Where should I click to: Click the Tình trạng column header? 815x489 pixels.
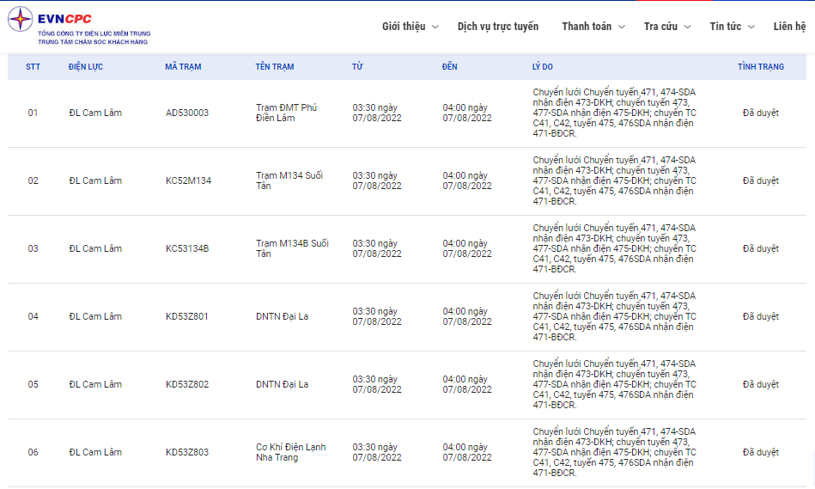(760, 67)
